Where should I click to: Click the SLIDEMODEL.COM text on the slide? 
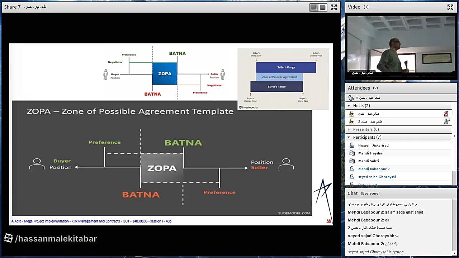294,213
